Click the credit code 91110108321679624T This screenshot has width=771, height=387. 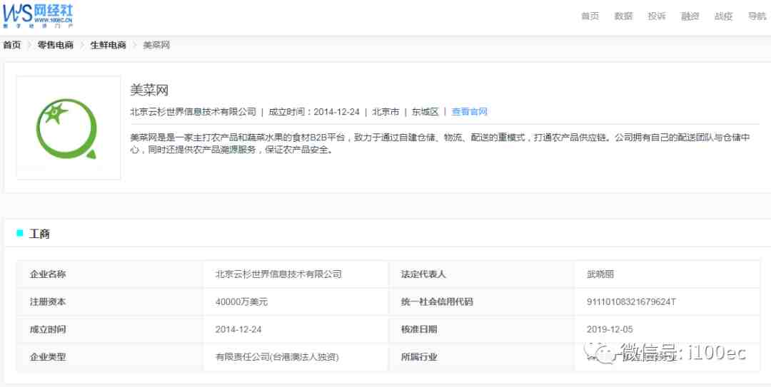631,301
